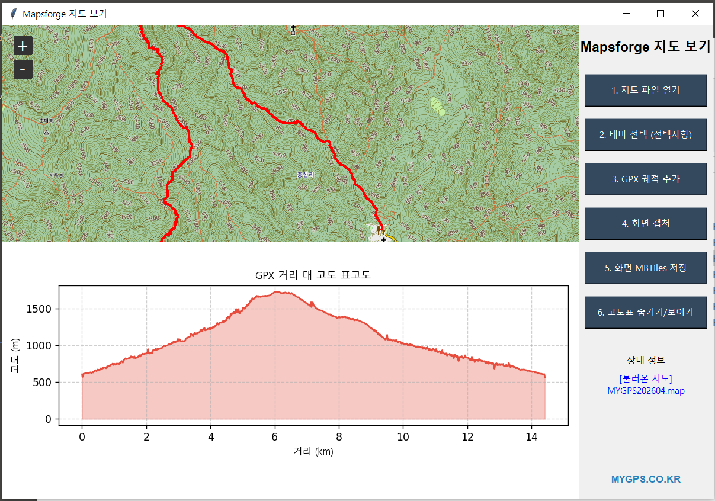Image resolution: width=715 pixels, height=501 pixels.
Task: Open a map file with button 1
Action: tap(646, 90)
